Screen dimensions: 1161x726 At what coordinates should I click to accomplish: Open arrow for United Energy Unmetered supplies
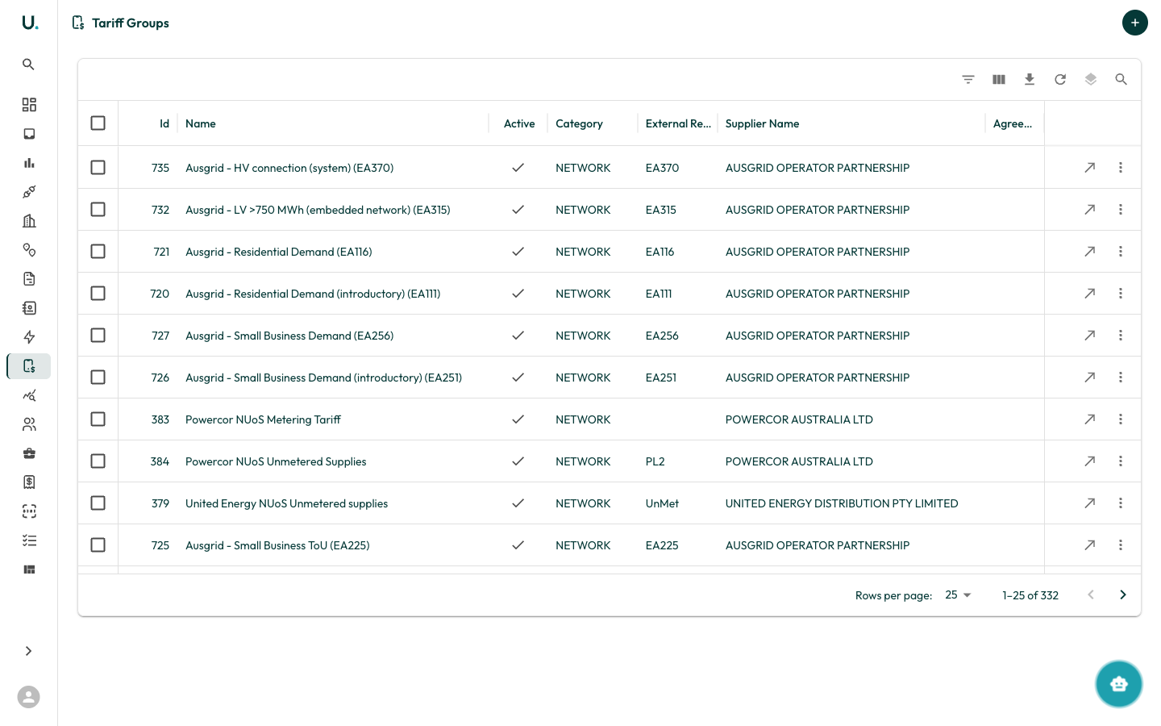(x=1089, y=503)
